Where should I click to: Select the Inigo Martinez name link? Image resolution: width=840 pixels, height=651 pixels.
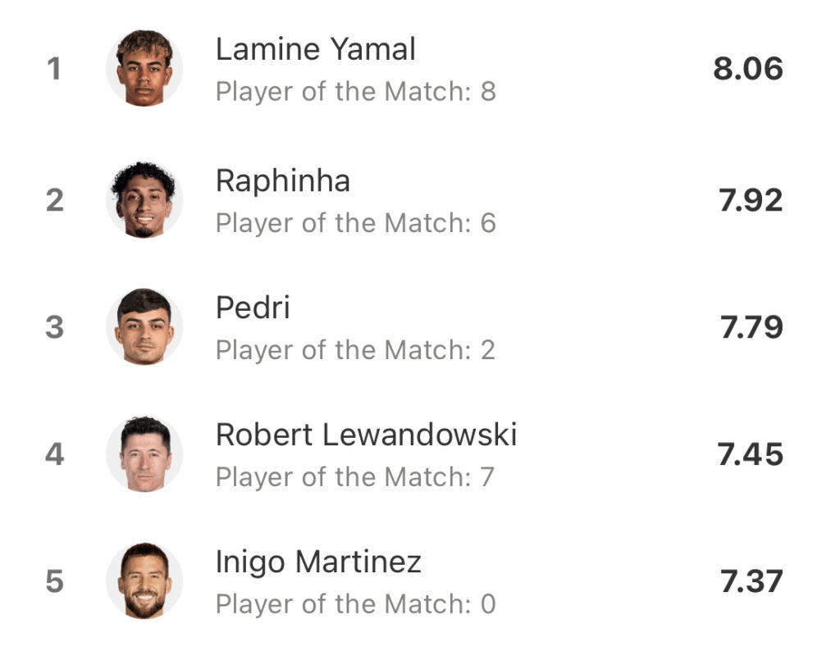click(319, 562)
